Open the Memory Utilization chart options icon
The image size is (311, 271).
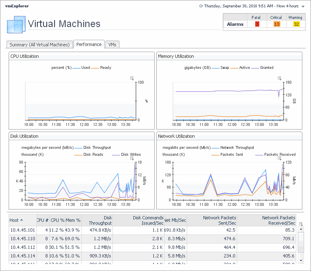(x=279, y=78)
